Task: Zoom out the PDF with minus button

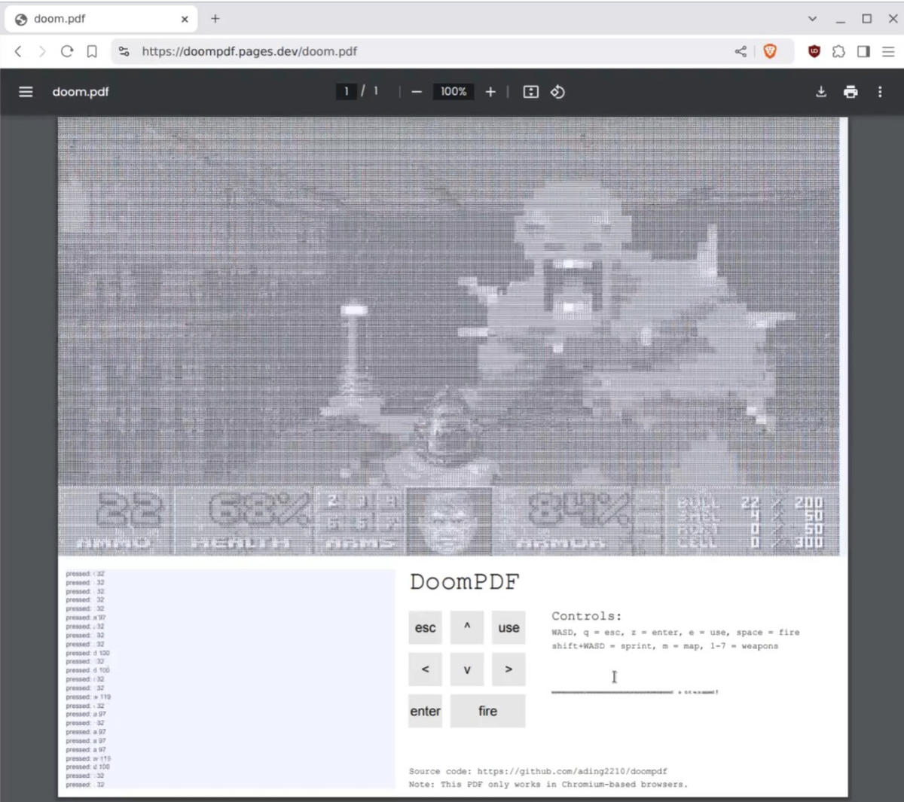Action: point(417,92)
